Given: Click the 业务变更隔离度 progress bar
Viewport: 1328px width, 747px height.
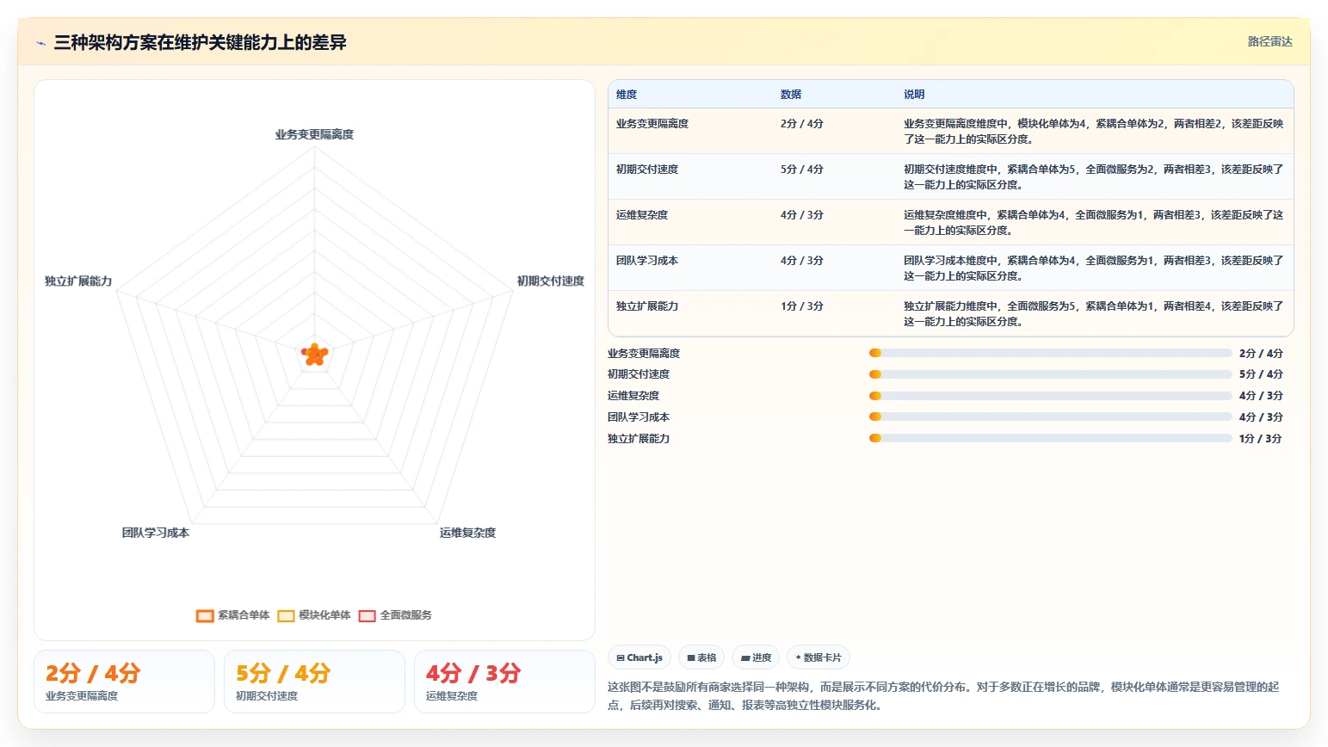Looking at the screenshot, I should click(1050, 353).
